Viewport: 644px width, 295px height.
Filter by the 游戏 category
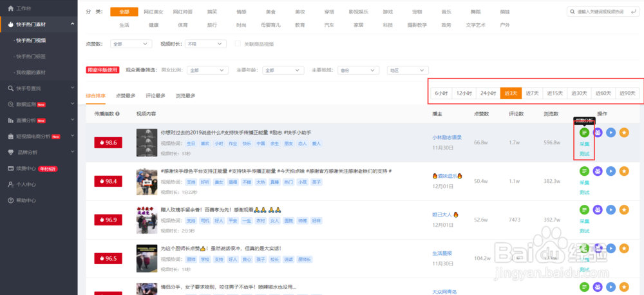coord(388,12)
